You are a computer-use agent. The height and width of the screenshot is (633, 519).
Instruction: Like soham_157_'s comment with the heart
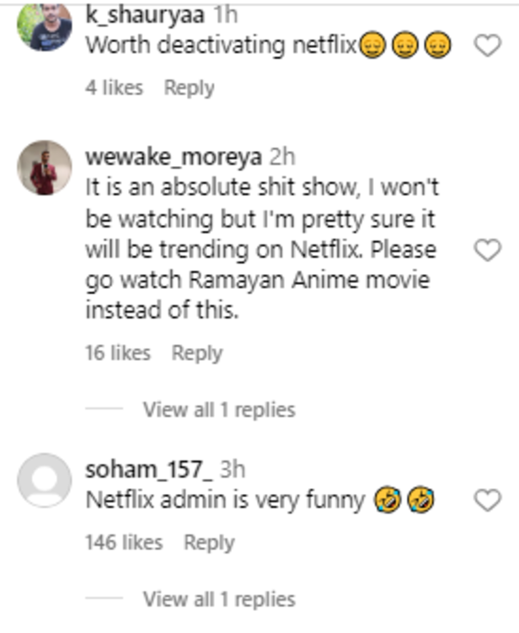click(488, 502)
